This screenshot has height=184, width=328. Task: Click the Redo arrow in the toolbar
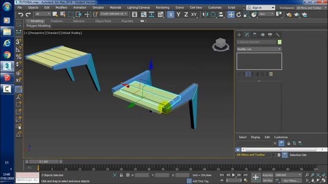28,14
